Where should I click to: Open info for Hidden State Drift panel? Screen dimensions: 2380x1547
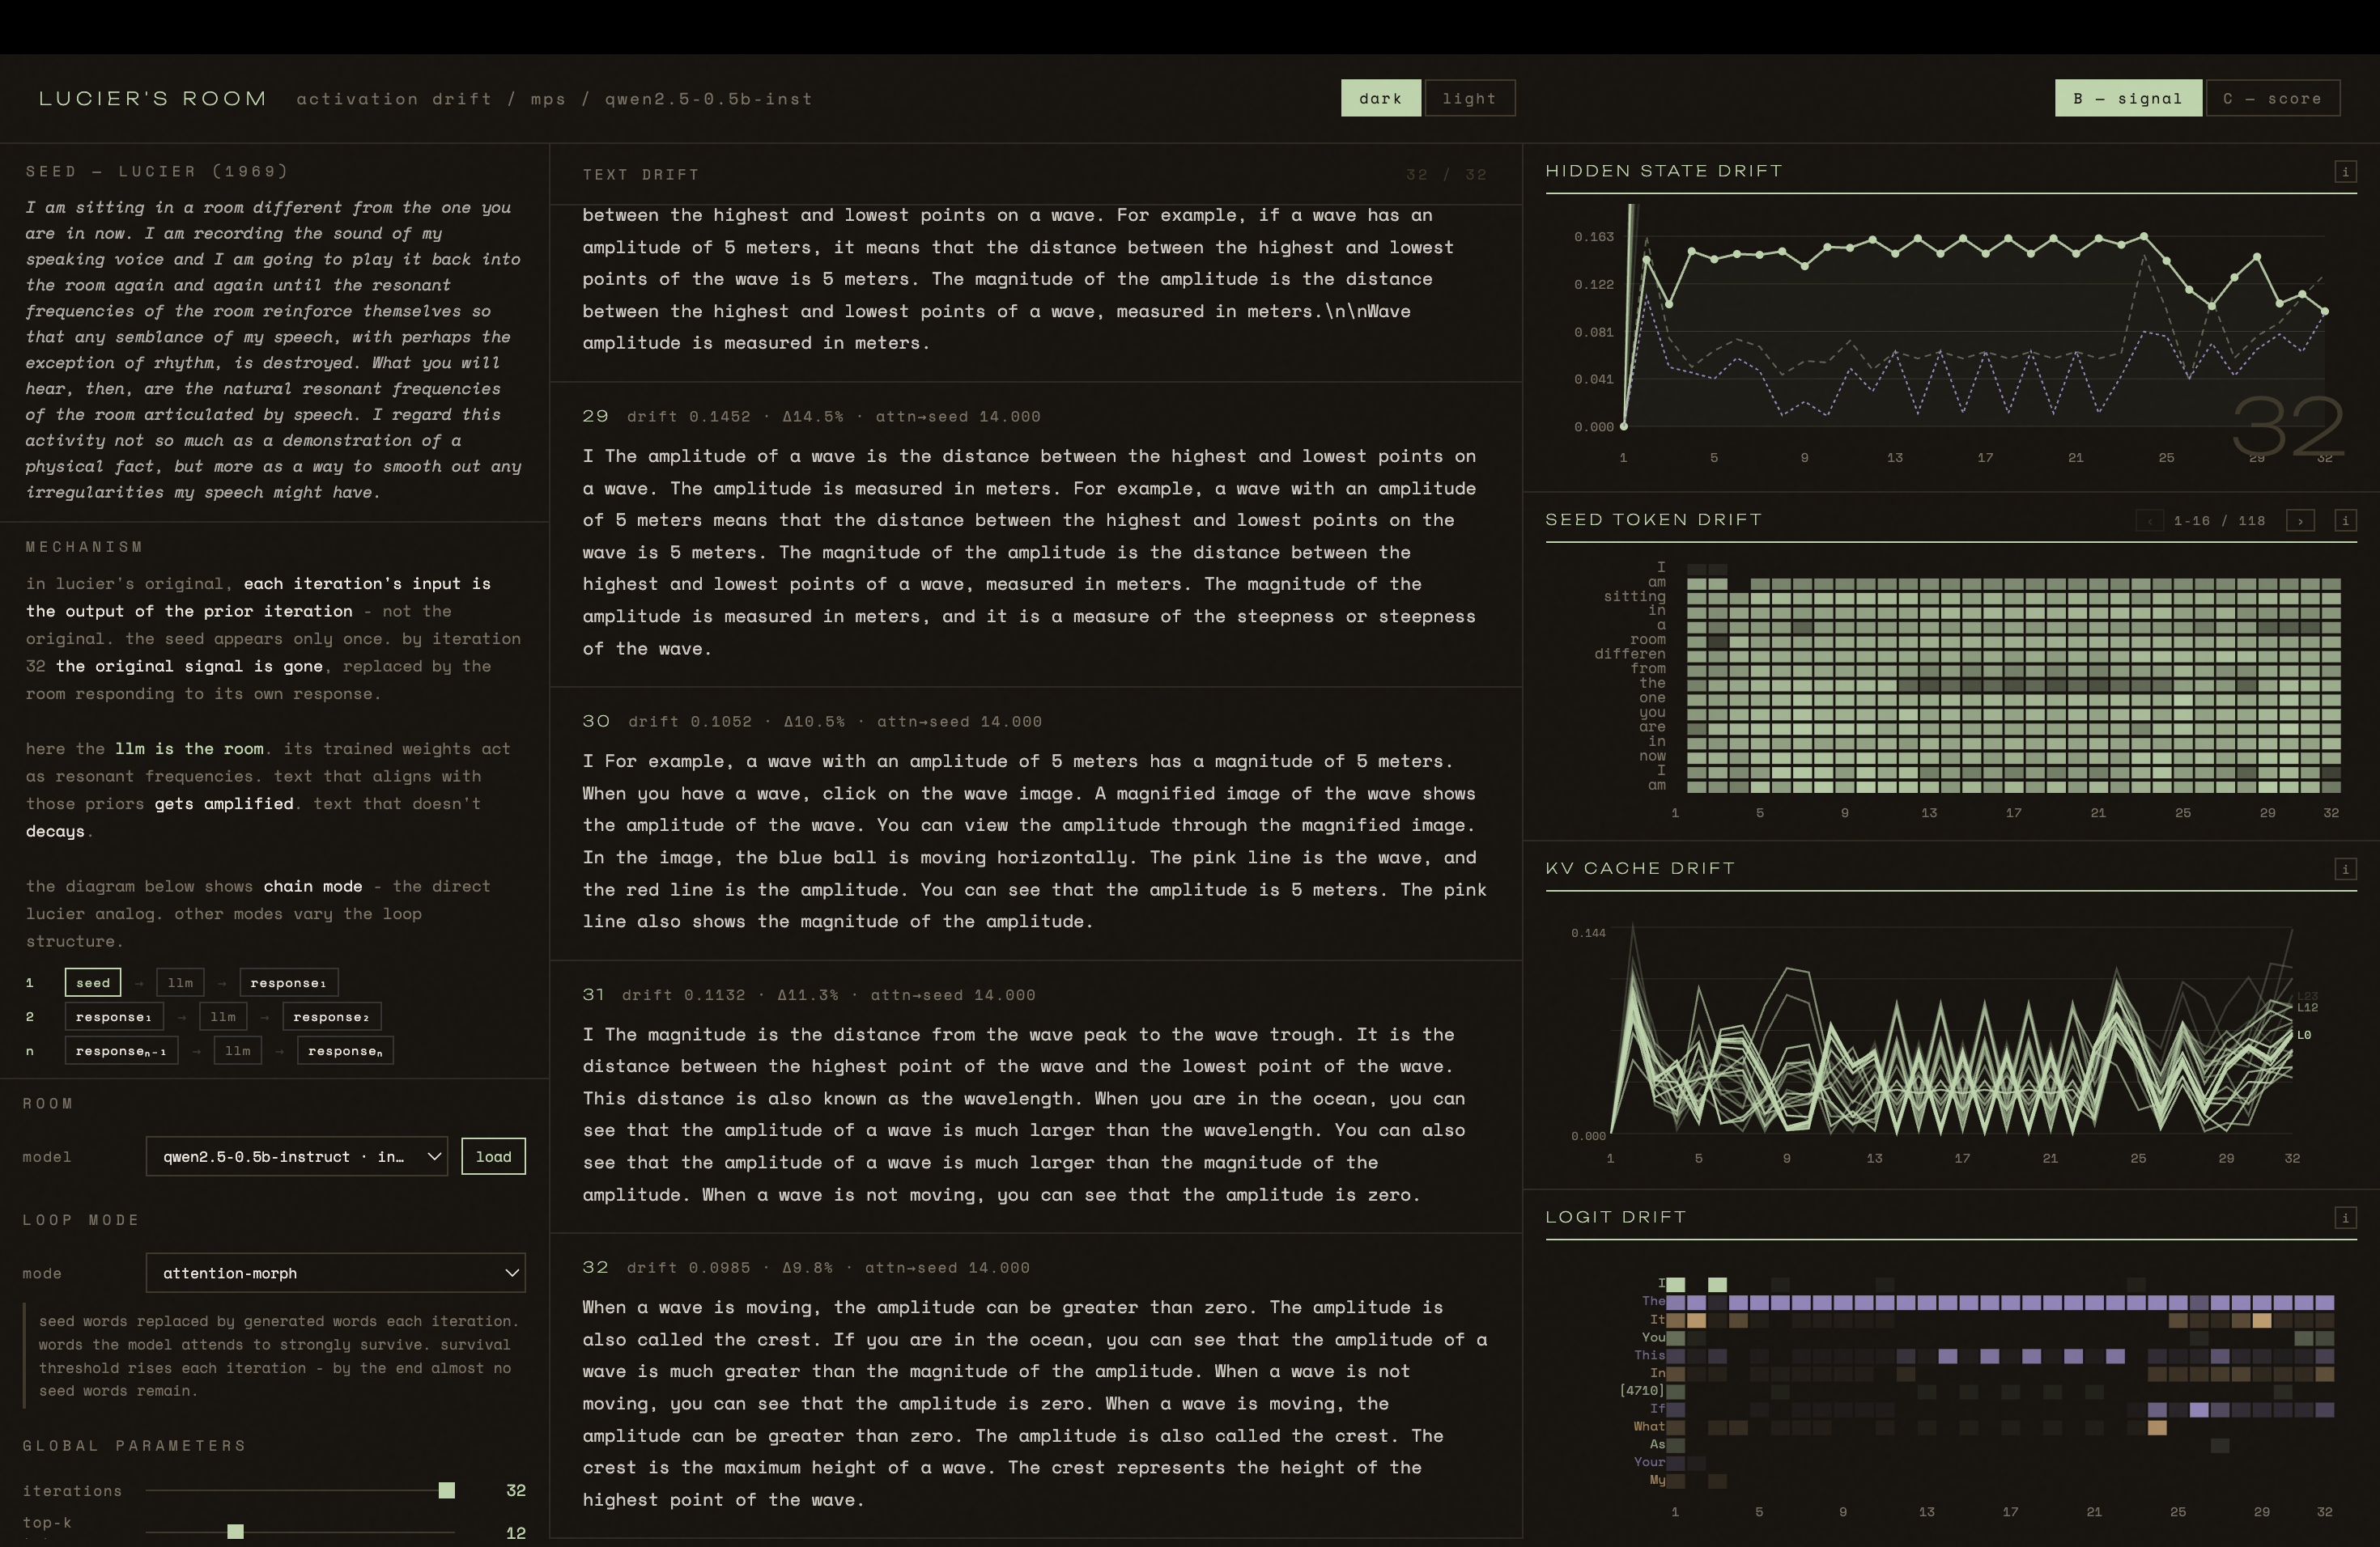pos(2345,172)
